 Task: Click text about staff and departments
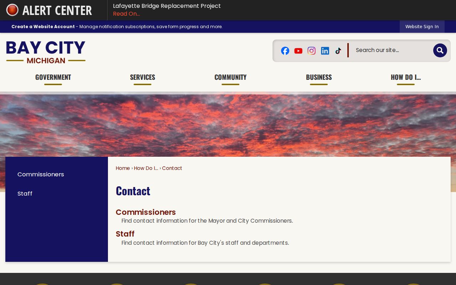click(205, 243)
